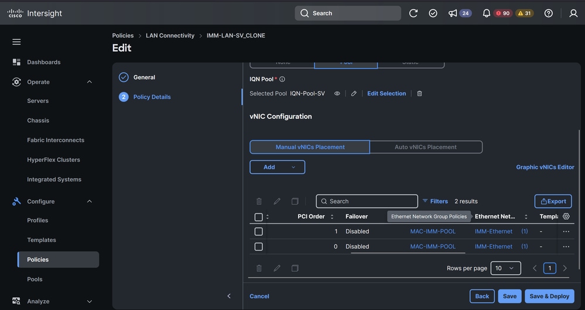
Task: Collapse the wizard steps panel arrow
Action: pyautogui.click(x=229, y=296)
